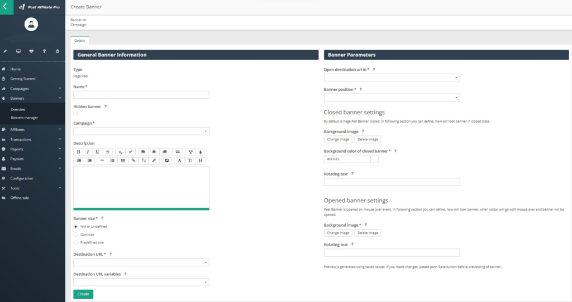This screenshot has width=572, height=302.
Task: Toggle bold formatting in the Description editor
Action: click(78, 152)
